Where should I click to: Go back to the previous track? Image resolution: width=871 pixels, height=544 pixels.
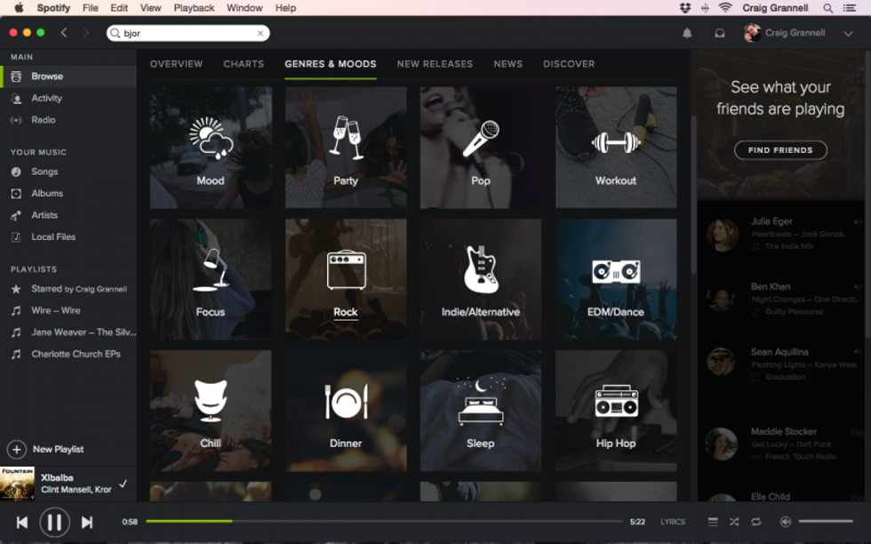pos(22,522)
